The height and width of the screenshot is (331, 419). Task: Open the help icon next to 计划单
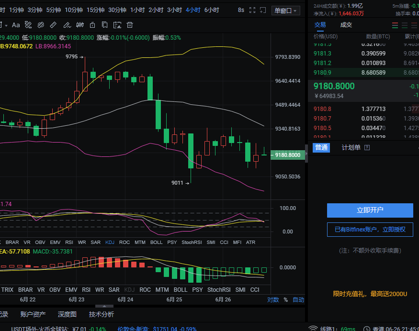pyautogui.click(x=367, y=148)
